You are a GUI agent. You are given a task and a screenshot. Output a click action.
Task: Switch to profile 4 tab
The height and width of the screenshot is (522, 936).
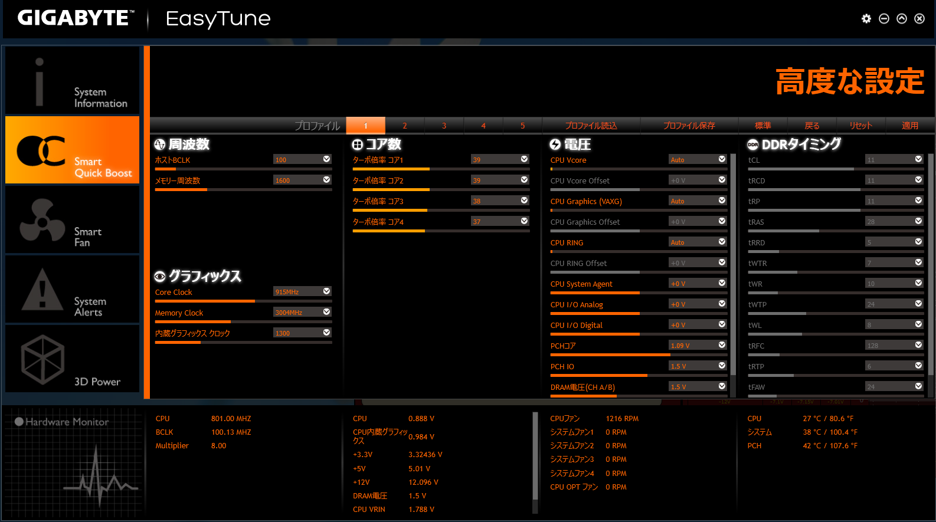click(483, 126)
